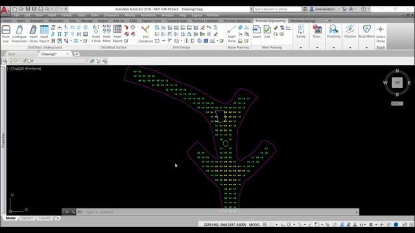The width and height of the screenshot is (415, 233).
Task: Click Edit in Mine Planning panel
Action: tap(267, 32)
